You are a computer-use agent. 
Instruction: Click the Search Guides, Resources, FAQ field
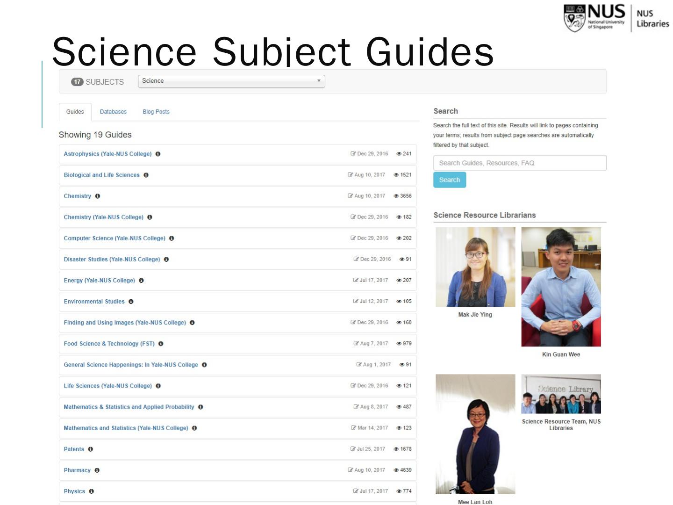pos(520,163)
